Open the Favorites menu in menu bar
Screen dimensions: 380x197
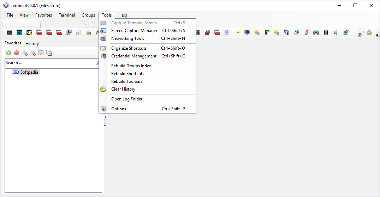click(44, 15)
